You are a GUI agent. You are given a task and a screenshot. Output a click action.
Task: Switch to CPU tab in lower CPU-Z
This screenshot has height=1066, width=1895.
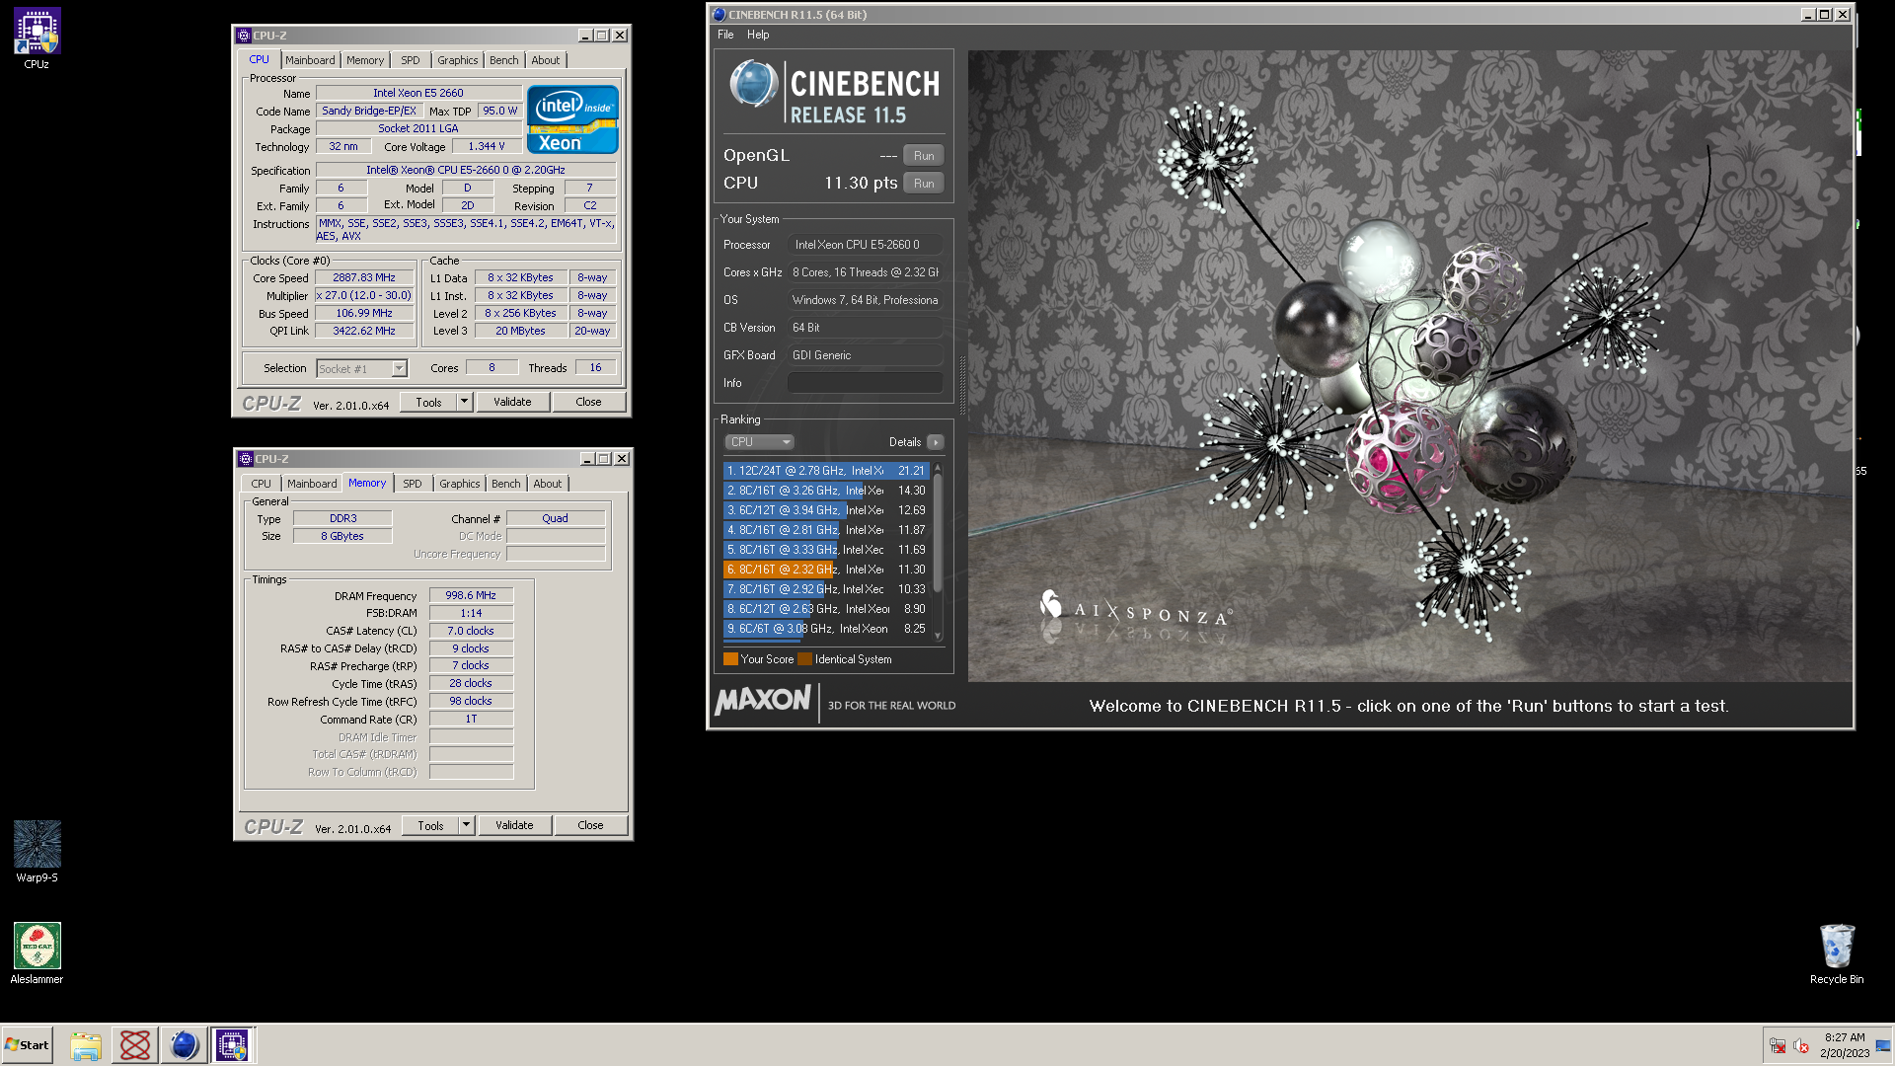[x=261, y=484]
